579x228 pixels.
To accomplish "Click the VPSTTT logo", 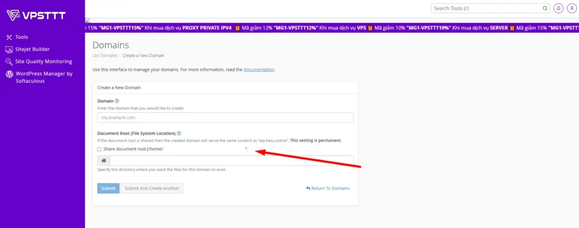I will pos(36,15).
